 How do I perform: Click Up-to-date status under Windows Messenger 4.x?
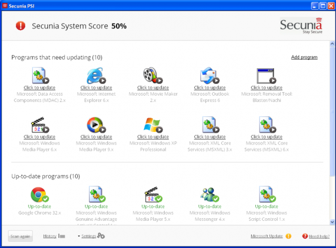coord(210,207)
